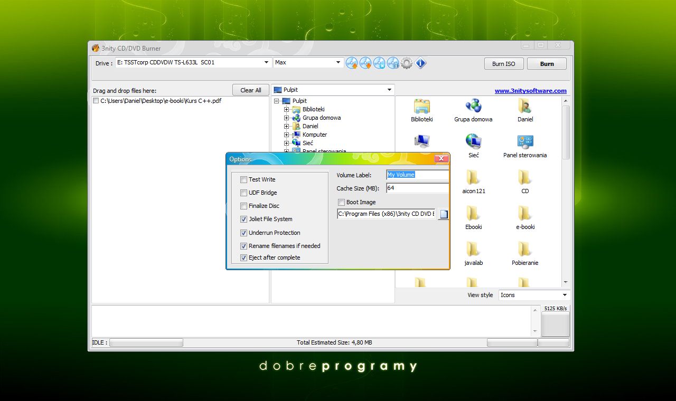Open the Drive selection dropdown
This screenshot has width=676, height=401.
(266, 62)
